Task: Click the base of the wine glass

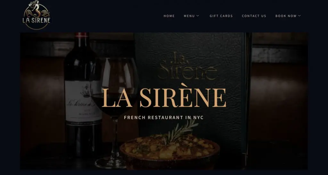Action: (x=111, y=163)
